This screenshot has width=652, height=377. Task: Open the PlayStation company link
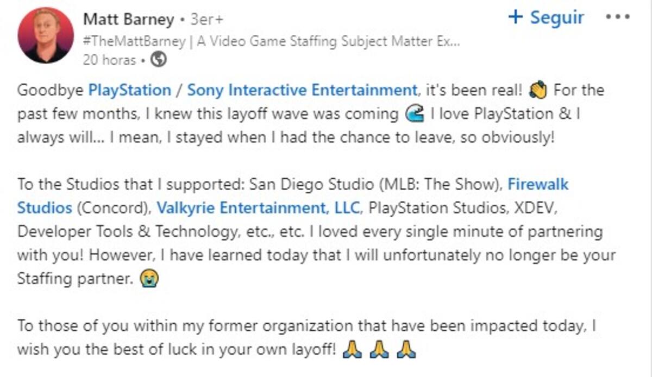tap(129, 90)
